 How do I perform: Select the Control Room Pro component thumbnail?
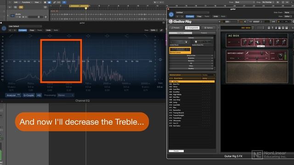click(x=203, y=43)
